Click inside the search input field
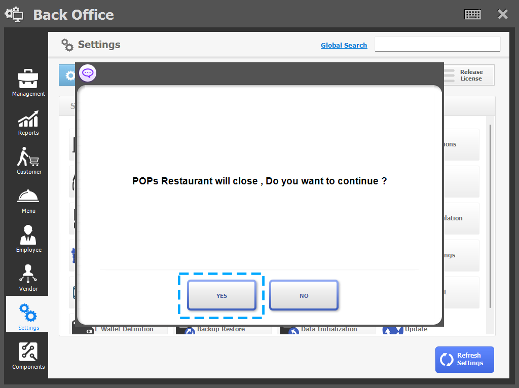The width and height of the screenshot is (519, 388). [437, 45]
